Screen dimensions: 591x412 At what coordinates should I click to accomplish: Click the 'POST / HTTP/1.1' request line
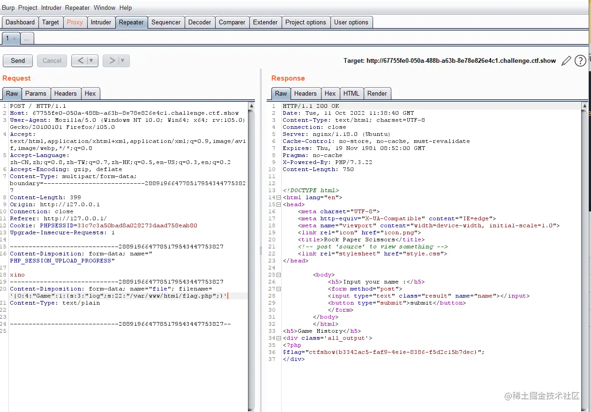pos(38,106)
